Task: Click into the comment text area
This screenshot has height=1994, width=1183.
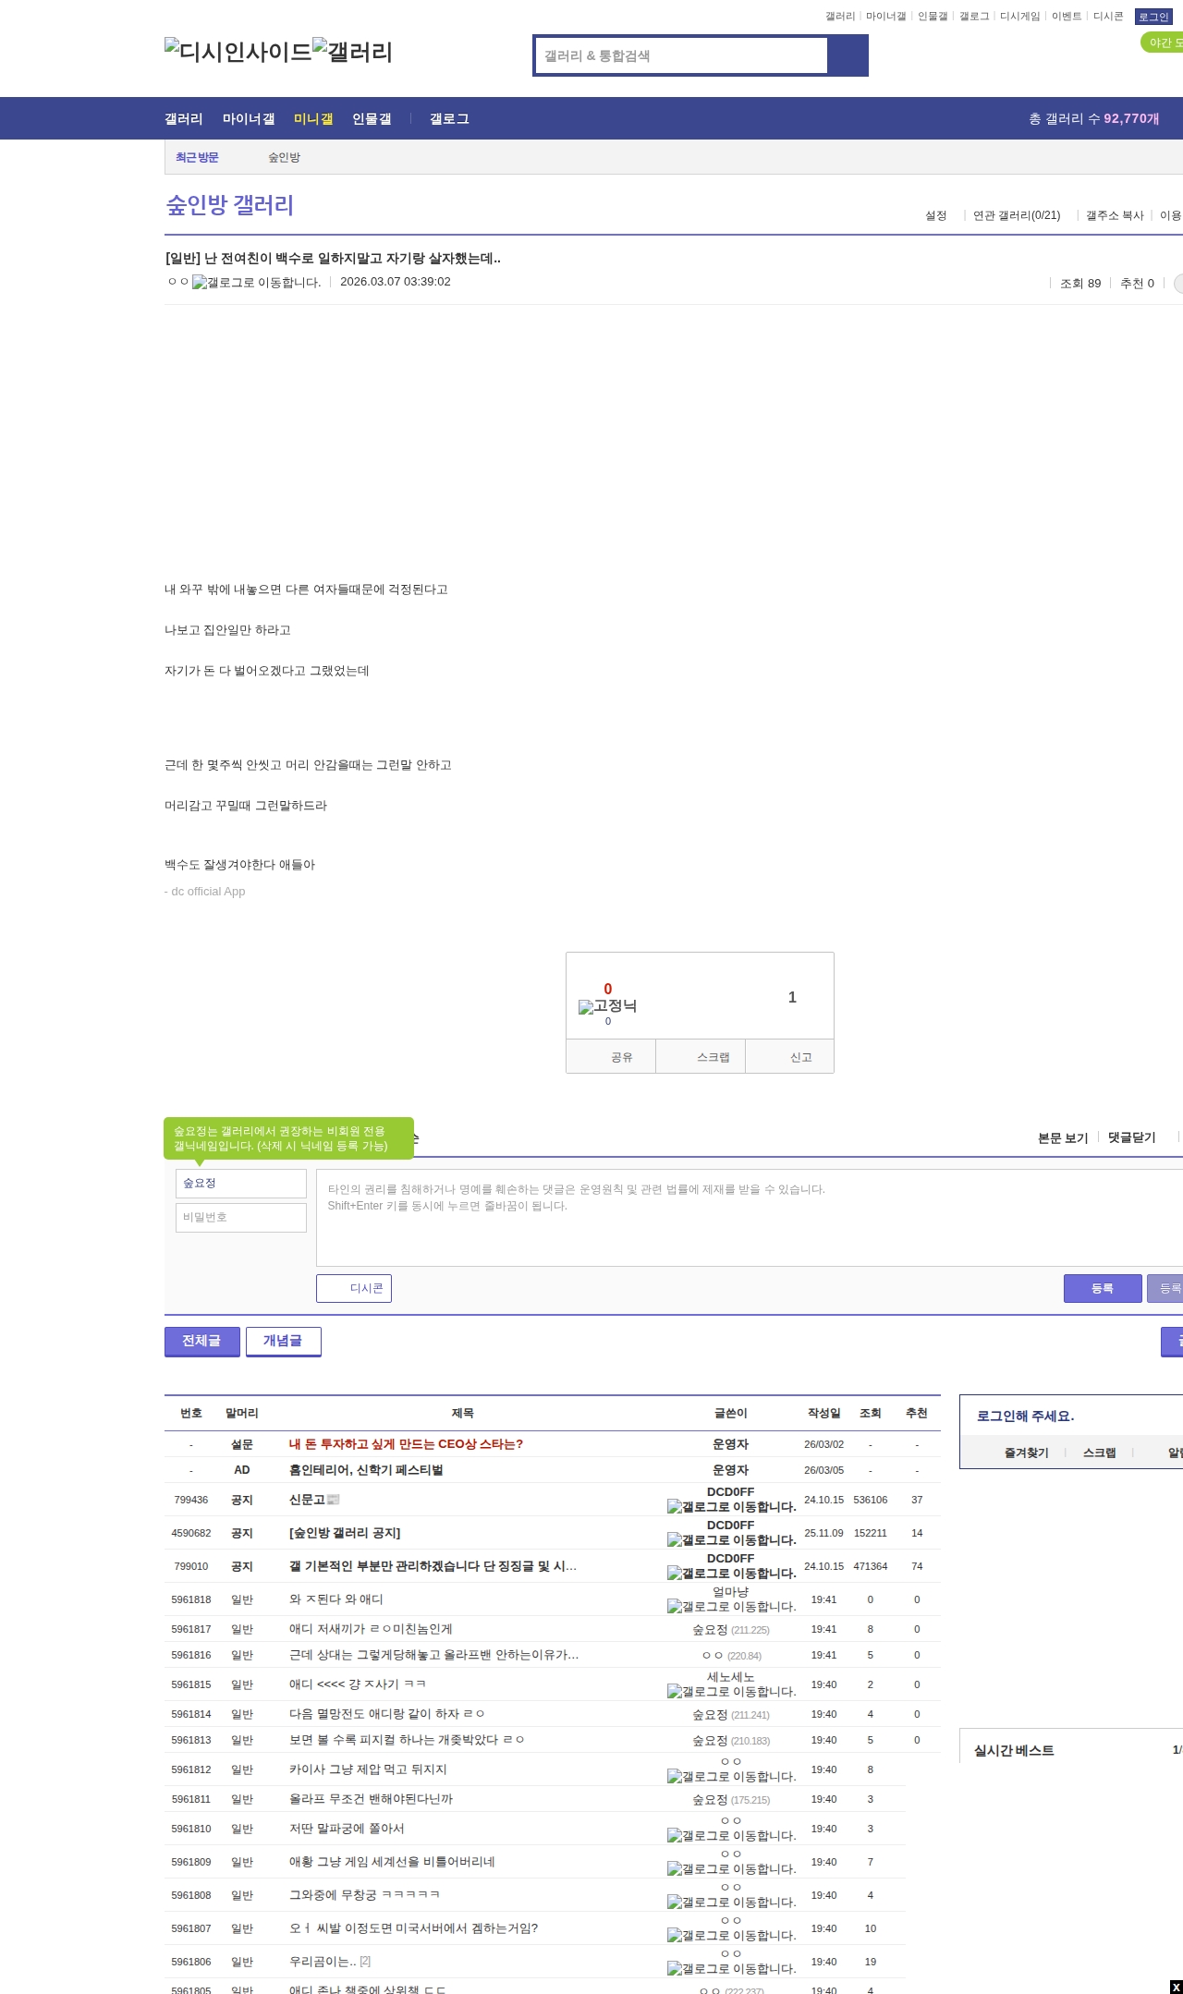Action: pyautogui.click(x=750, y=1218)
